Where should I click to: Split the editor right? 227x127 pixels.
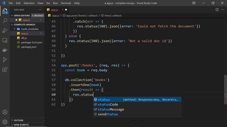click(x=217, y=10)
